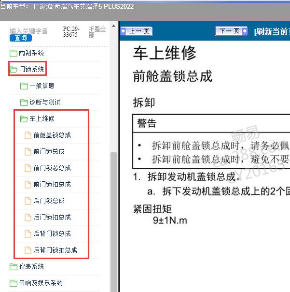
Task: Click the PC.29-33675 code text
Action: [x=71, y=32]
